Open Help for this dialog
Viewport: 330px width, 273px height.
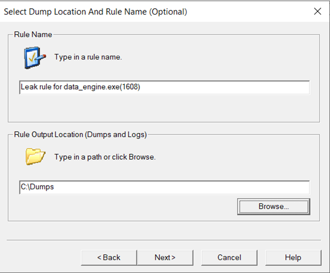293,257
